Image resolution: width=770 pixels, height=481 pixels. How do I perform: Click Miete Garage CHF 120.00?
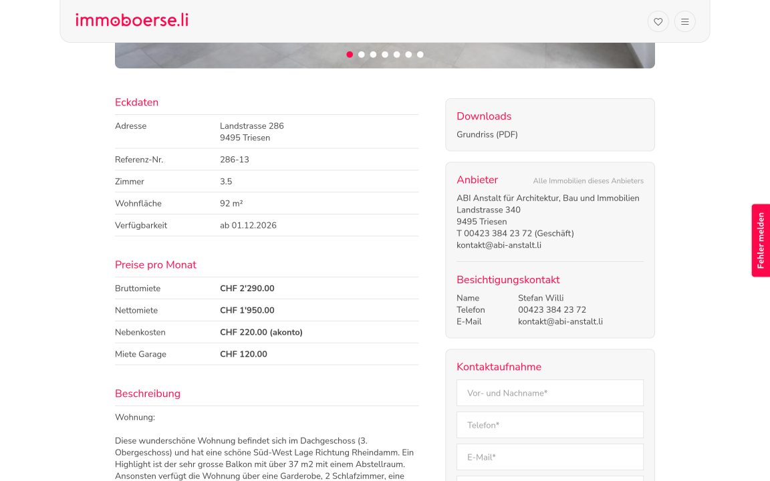(243, 354)
